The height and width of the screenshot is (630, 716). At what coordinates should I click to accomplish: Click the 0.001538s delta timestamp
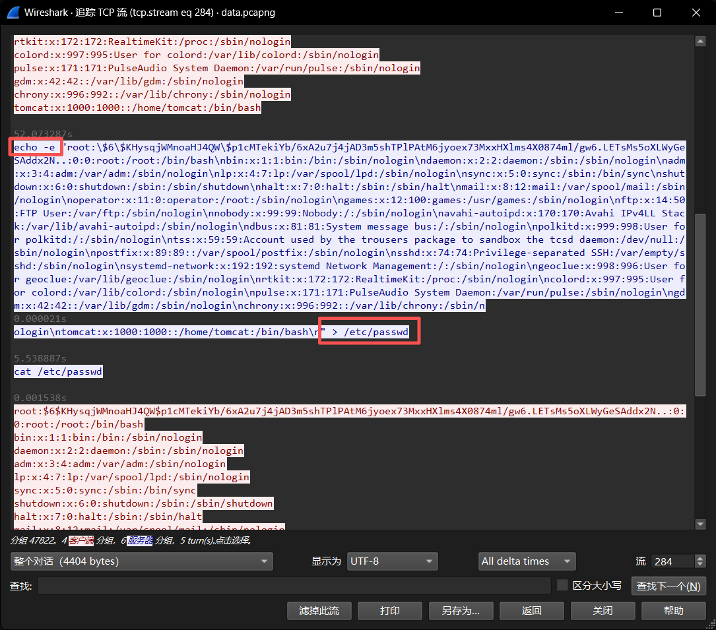pyautogui.click(x=40, y=398)
